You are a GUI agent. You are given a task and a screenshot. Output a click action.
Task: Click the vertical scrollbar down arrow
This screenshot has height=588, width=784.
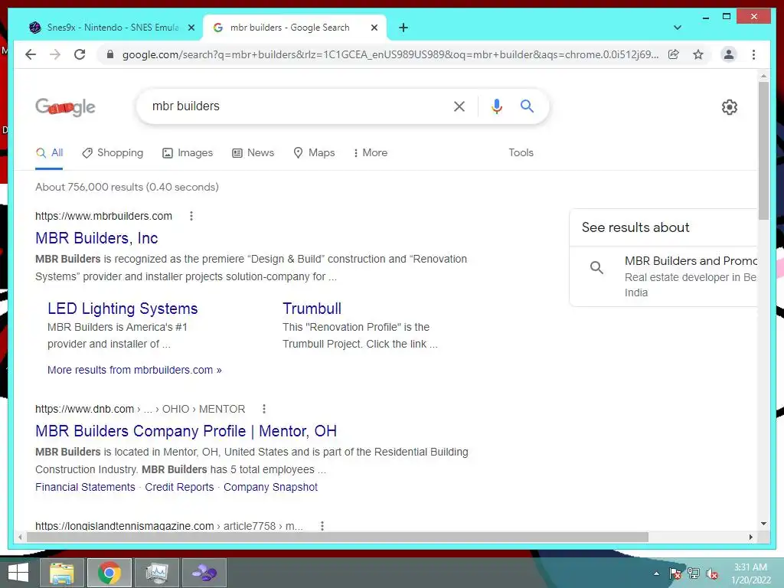[x=763, y=524]
